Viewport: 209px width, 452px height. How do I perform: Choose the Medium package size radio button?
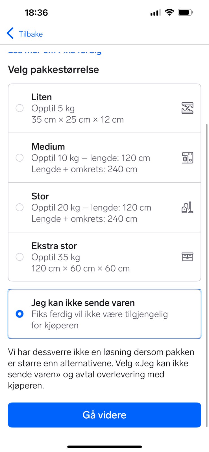pyautogui.click(x=19, y=158)
